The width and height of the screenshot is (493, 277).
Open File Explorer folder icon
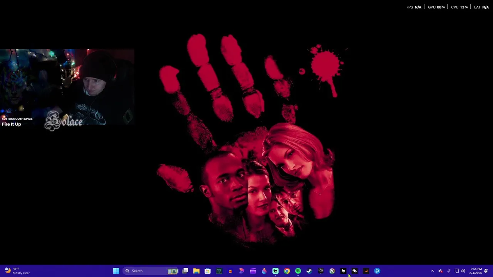[196, 271]
